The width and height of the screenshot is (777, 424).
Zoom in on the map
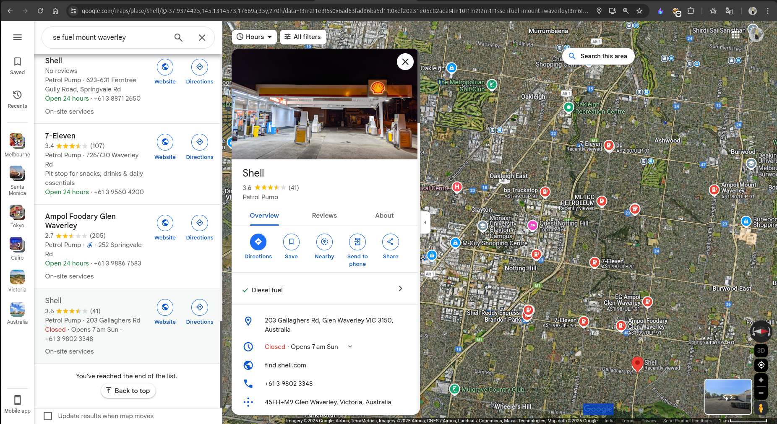coord(761,380)
